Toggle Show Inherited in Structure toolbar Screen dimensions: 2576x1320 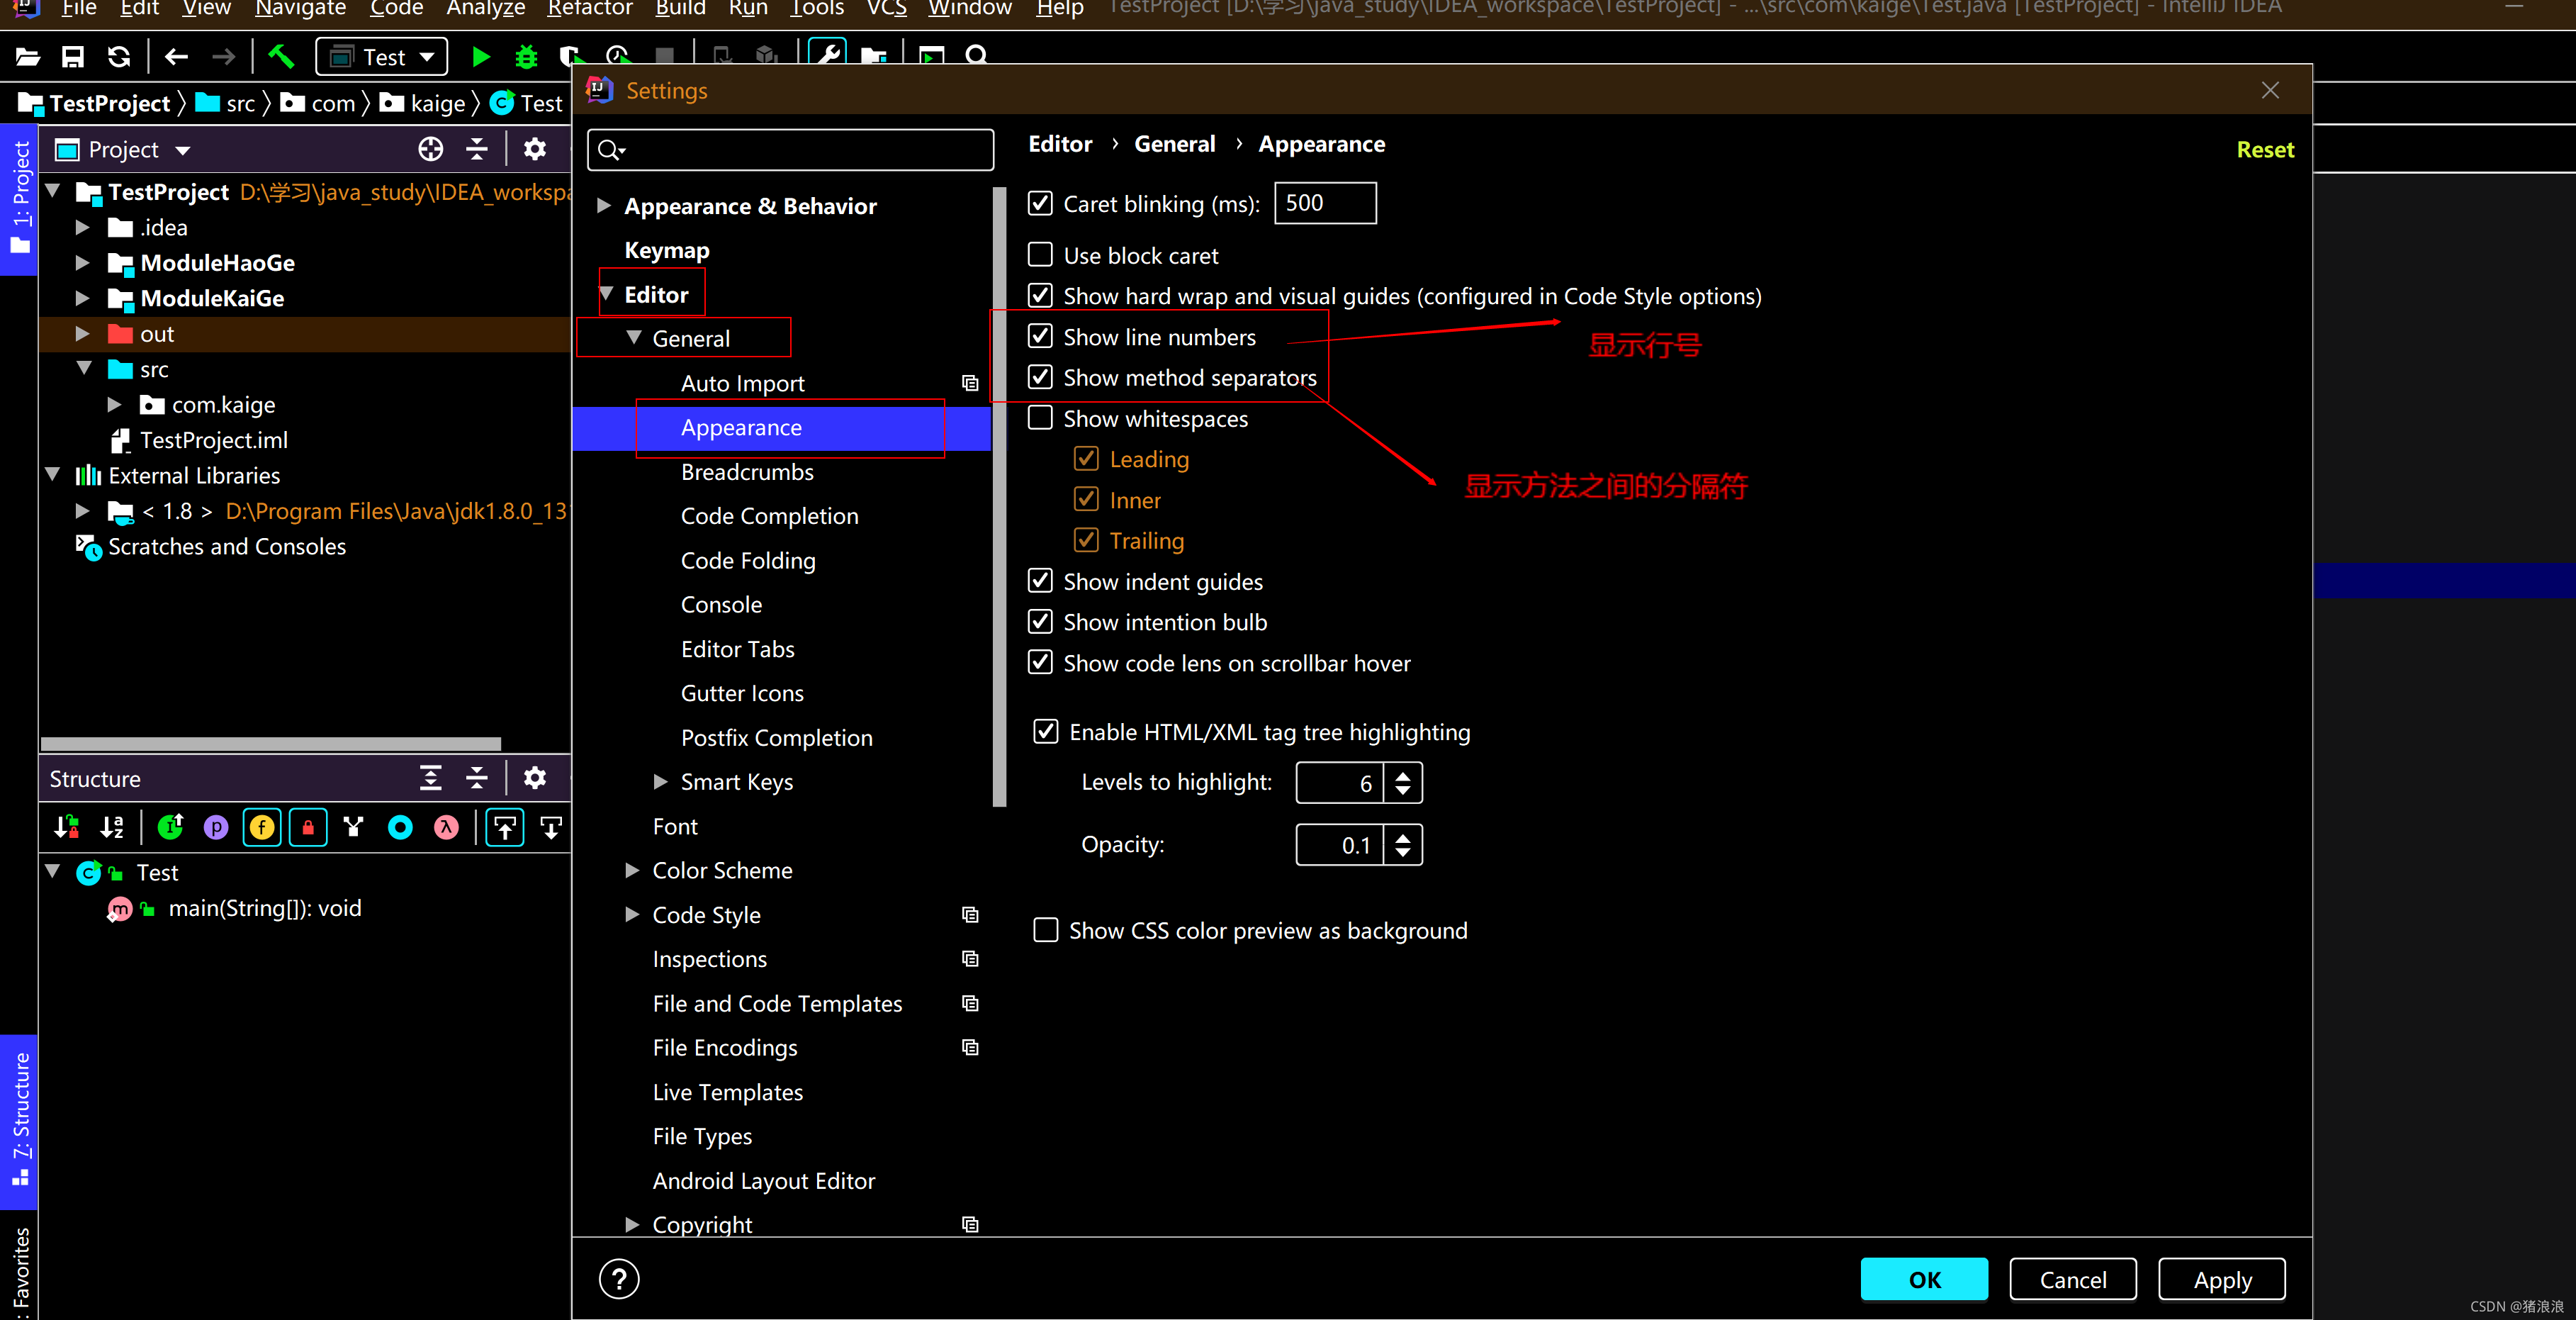170,827
